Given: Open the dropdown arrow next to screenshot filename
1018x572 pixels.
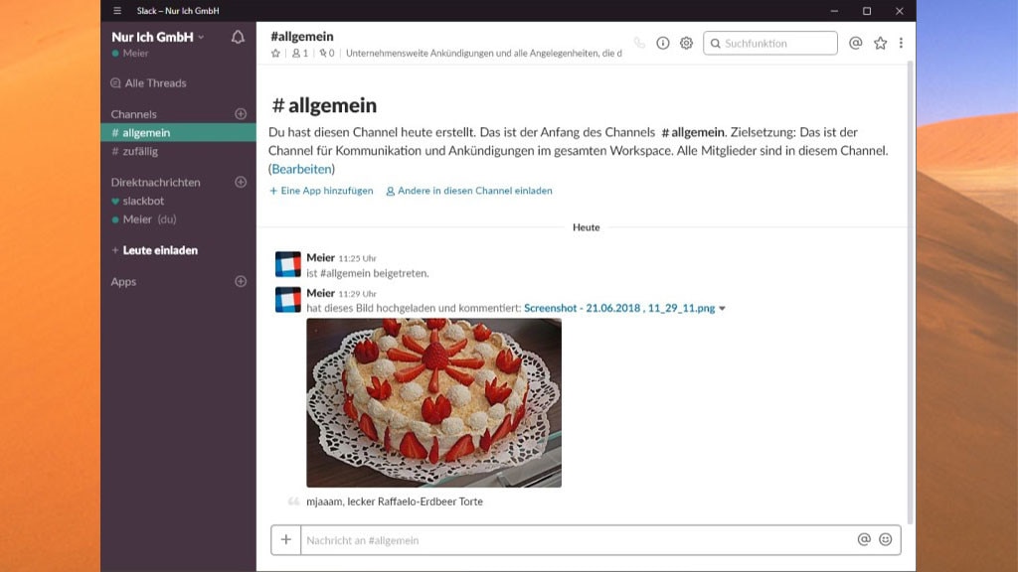Looking at the screenshot, I should (723, 309).
